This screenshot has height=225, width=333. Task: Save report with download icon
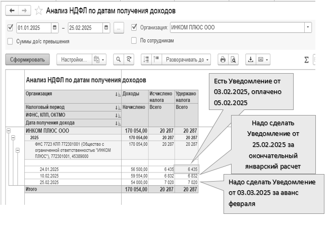click(x=251, y=60)
